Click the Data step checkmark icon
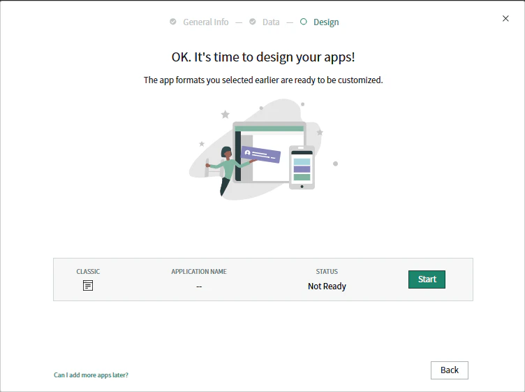 tap(253, 22)
